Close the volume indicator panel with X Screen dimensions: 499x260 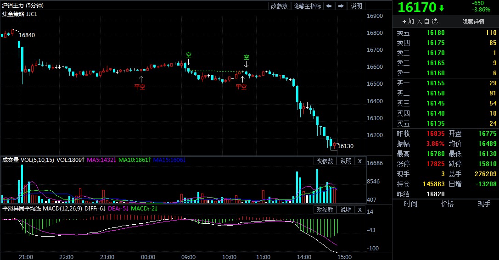(x=360, y=161)
